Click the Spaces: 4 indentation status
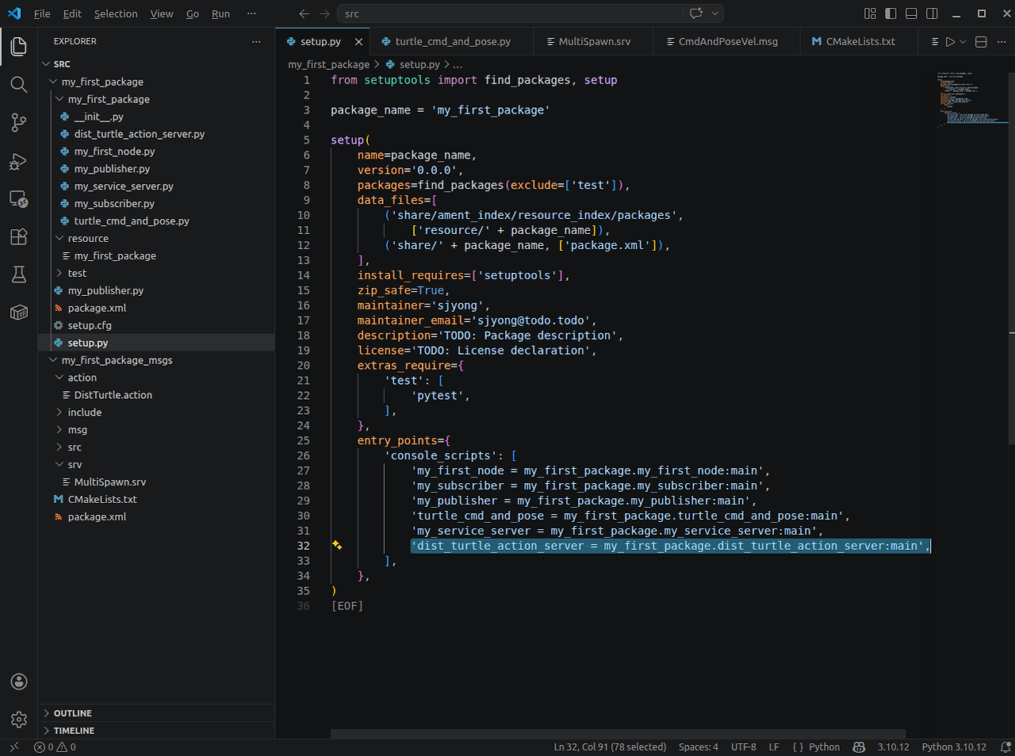The image size is (1015, 756). (x=699, y=747)
